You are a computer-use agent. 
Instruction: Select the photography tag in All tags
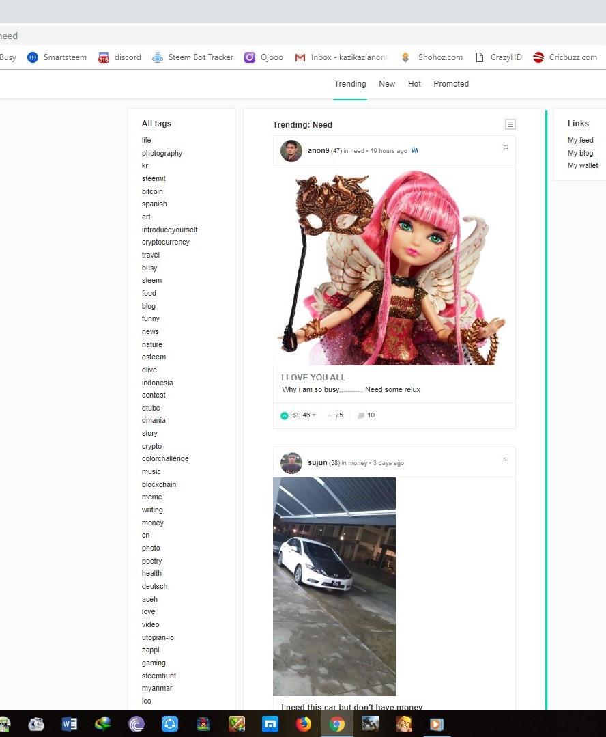coord(162,153)
